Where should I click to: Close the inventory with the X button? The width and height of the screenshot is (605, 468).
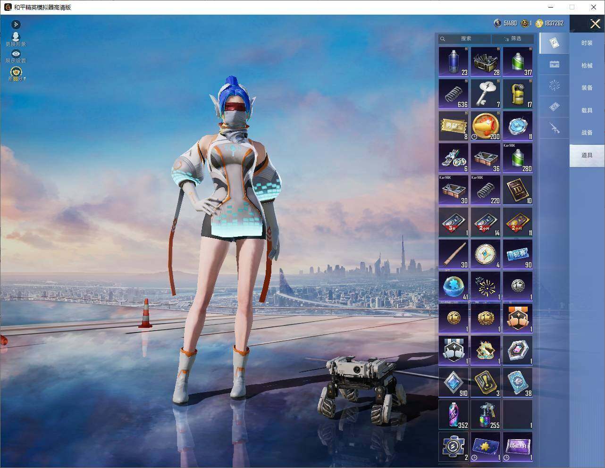click(595, 24)
